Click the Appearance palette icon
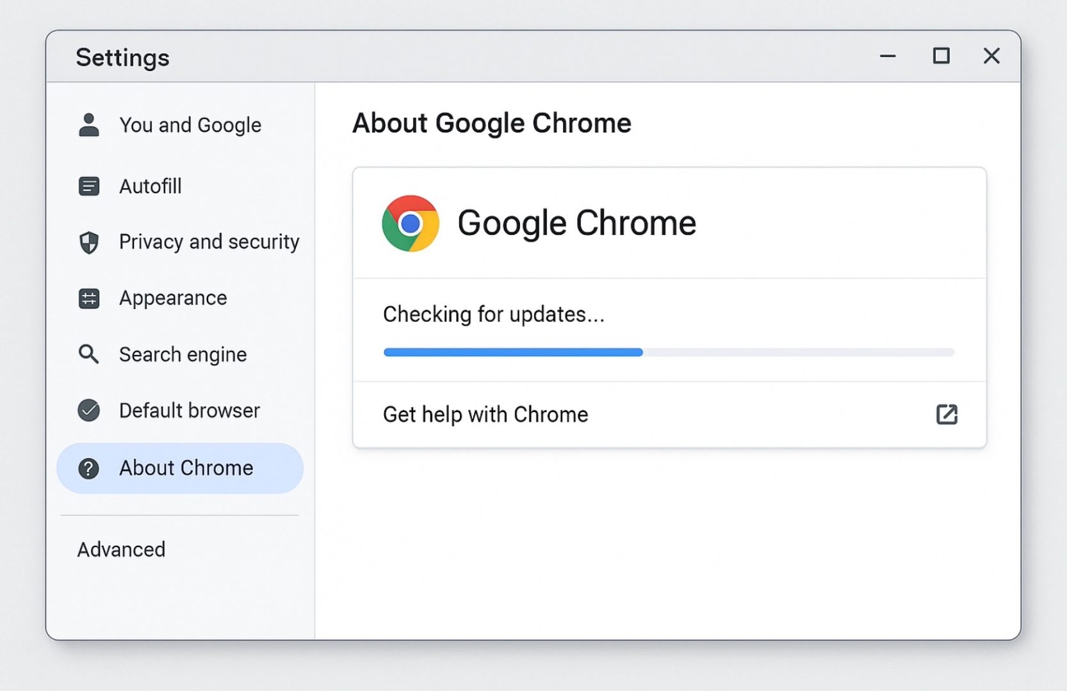The width and height of the screenshot is (1067, 691). coord(89,298)
